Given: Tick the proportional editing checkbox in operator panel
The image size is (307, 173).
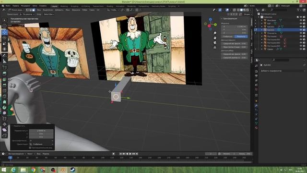Looking at the screenshot, I should 30,148.
